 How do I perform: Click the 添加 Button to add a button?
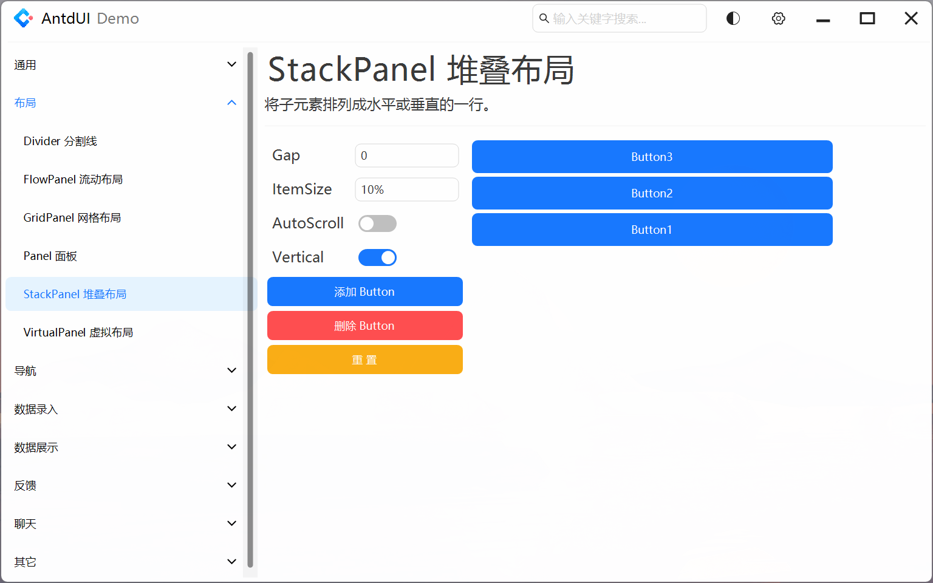pos(364,291)
